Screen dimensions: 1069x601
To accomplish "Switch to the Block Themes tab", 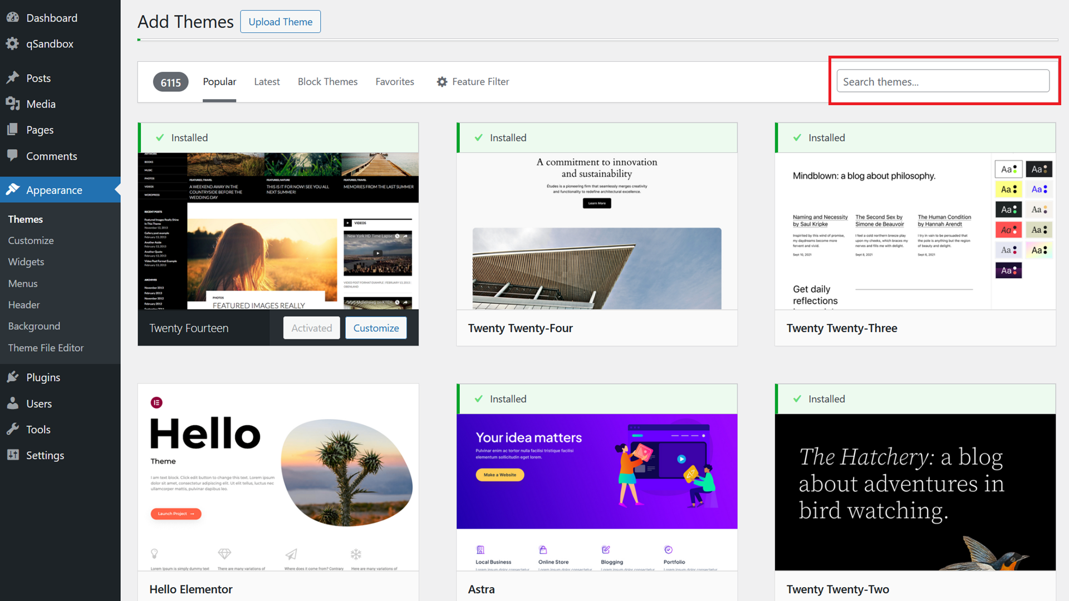I will [x=327, y=82].
